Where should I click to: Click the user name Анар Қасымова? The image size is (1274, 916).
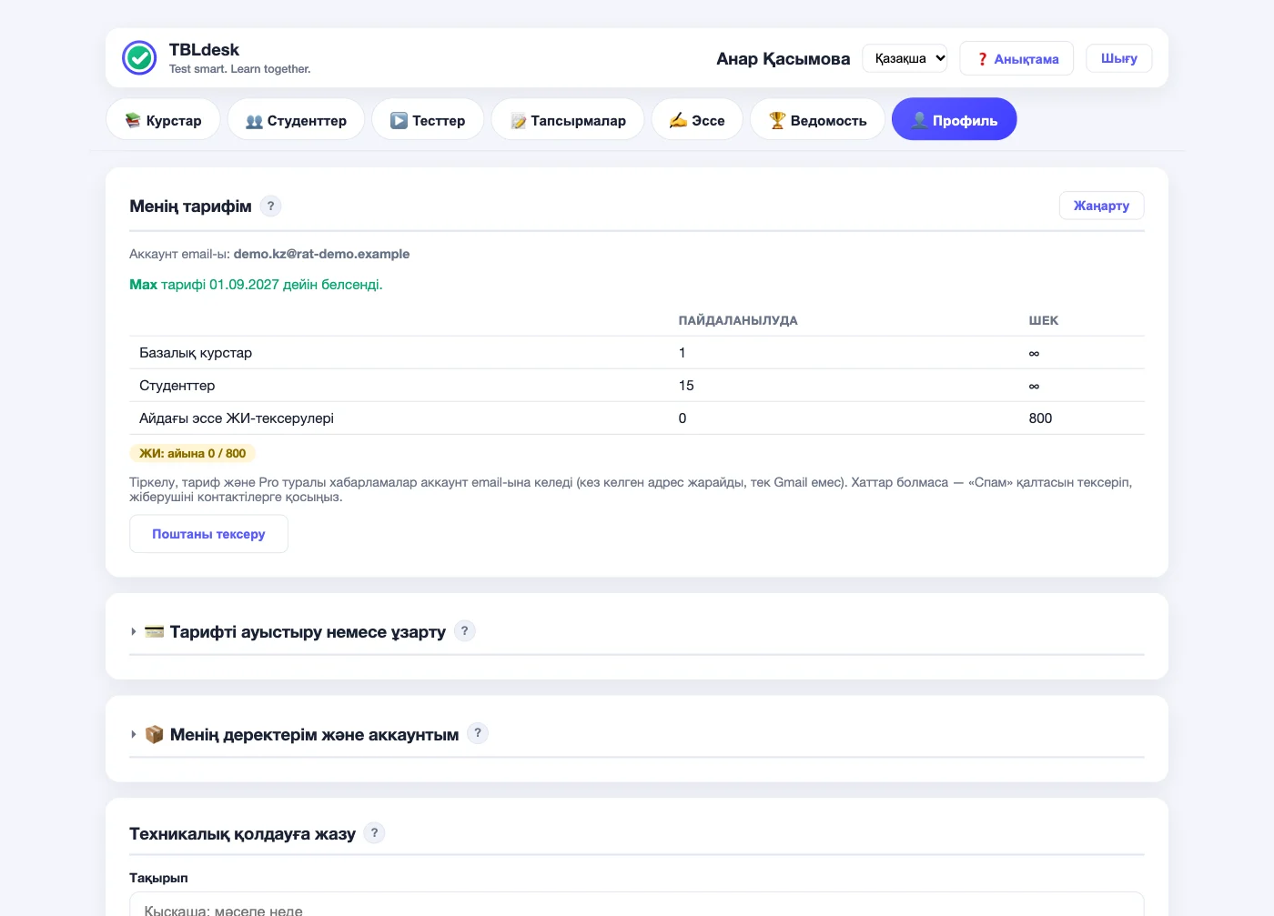click(x=783, y=58)
